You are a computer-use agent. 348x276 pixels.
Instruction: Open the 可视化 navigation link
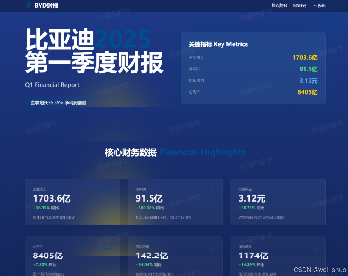point(320,6)
